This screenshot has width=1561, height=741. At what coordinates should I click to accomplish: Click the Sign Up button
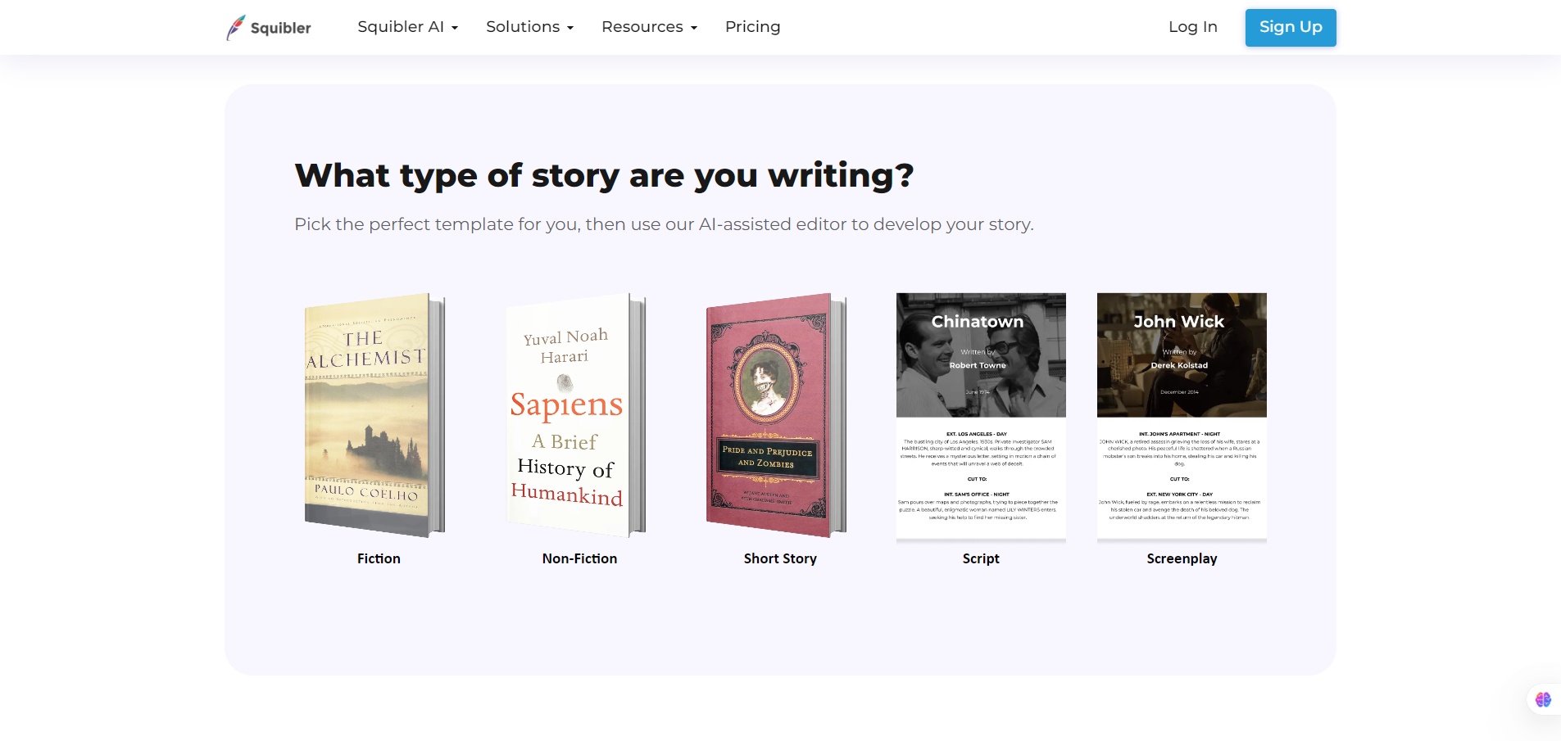click(x=1291, y=27)
